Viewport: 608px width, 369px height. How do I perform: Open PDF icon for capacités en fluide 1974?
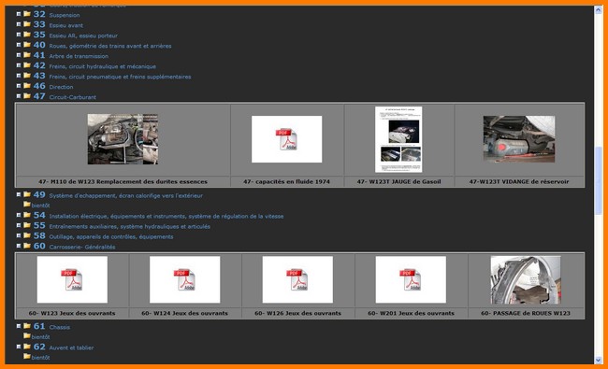[x=286, y=139]
